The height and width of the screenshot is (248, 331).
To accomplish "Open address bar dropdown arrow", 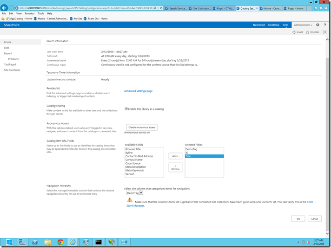I will tap(158, 8).
